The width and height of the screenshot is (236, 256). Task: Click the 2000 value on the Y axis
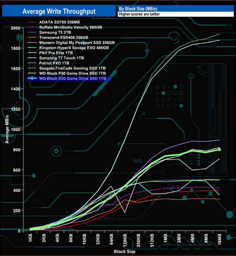point(15,28)
